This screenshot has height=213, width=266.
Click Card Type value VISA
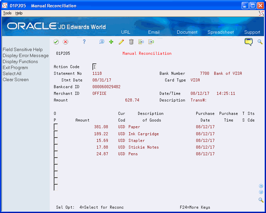pos(195,80)
